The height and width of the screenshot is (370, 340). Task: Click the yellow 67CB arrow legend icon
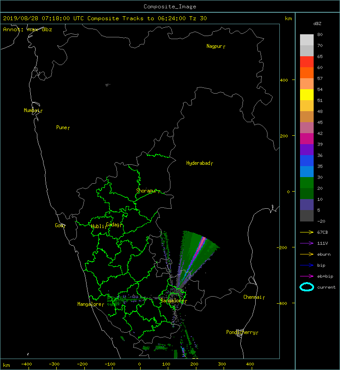pyautogui.click(x=307, y=232)
